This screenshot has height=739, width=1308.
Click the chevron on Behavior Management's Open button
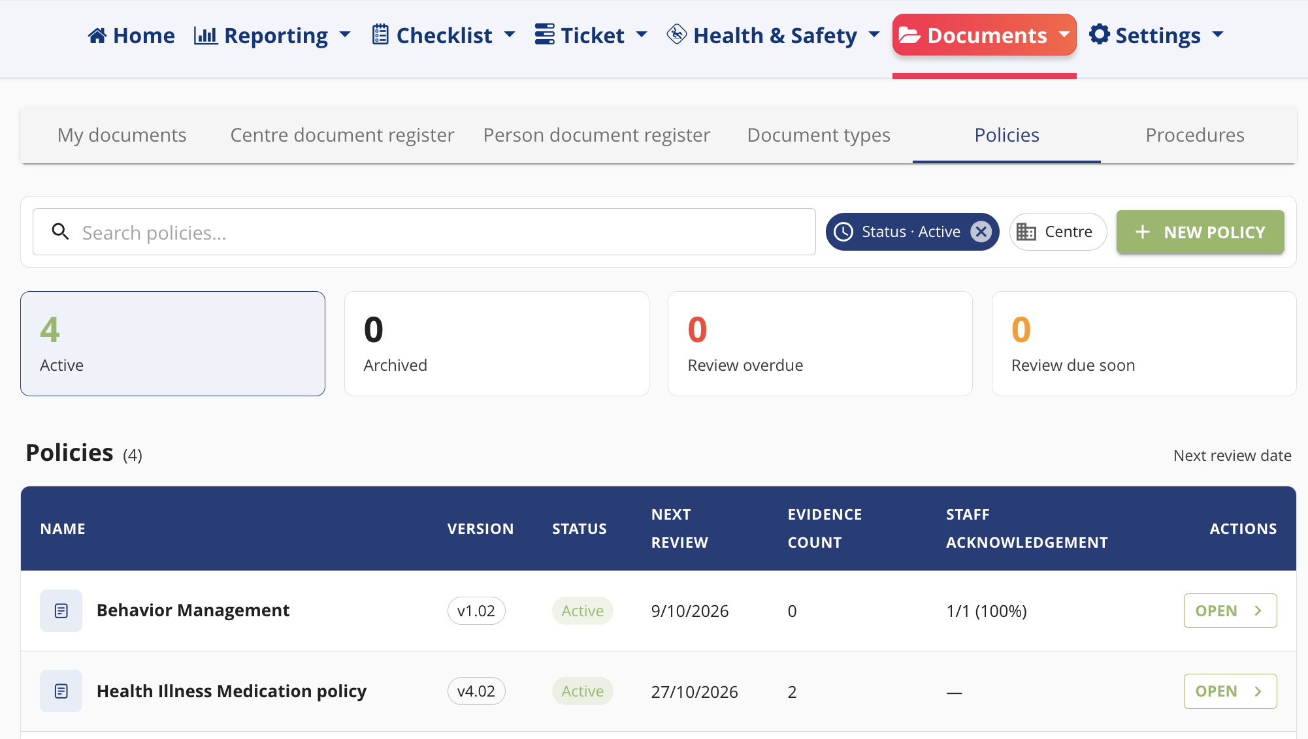(x=1258, y=610)
